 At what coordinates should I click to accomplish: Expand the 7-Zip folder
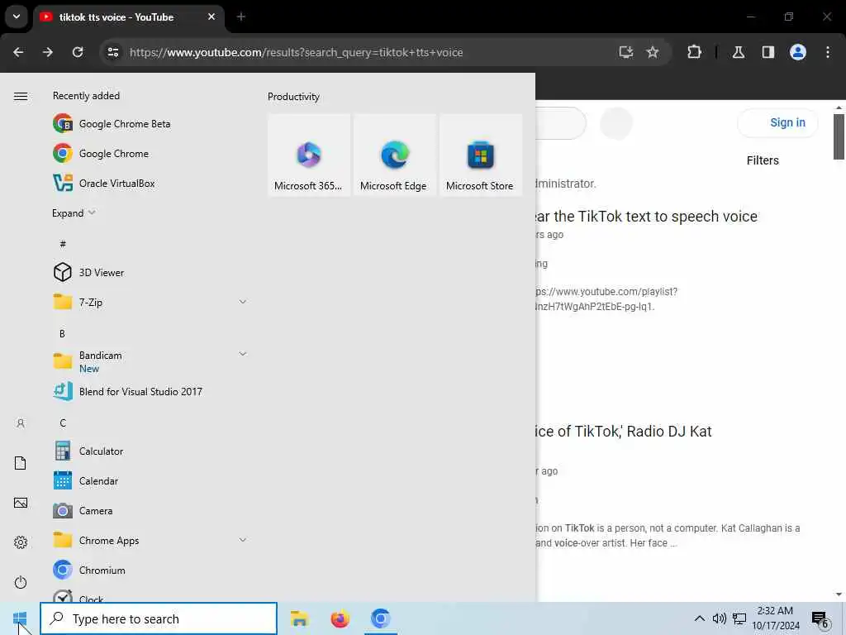(150, 302)
